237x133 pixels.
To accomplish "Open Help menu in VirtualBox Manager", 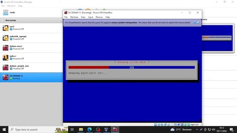I will pos(20,6).
